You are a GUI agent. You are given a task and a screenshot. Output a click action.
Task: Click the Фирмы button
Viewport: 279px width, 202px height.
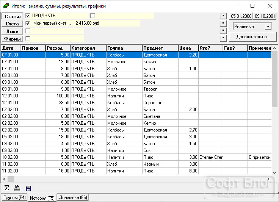pos(12,39)
